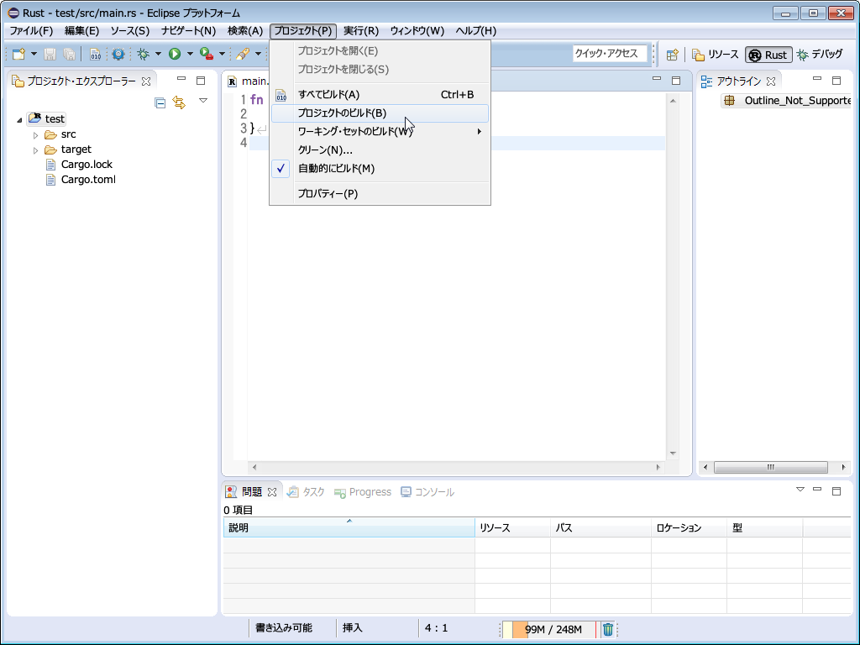Open the 検索(A) menu

(245, 31)
